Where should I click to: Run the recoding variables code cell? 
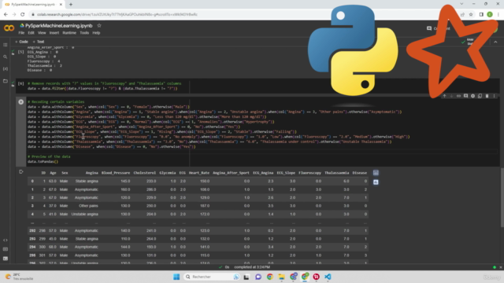[x=21, y=102]
